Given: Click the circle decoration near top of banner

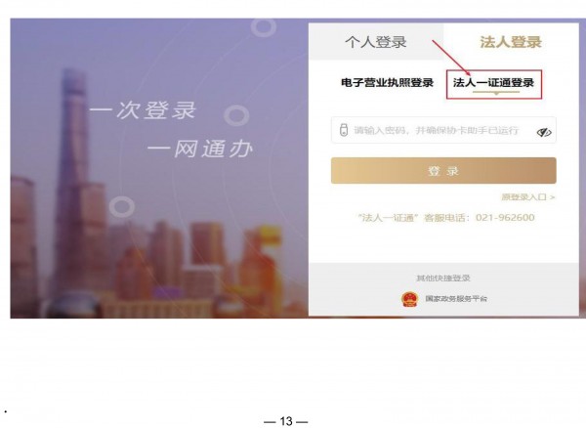Looking at the screenshot, I should point(264,27).
